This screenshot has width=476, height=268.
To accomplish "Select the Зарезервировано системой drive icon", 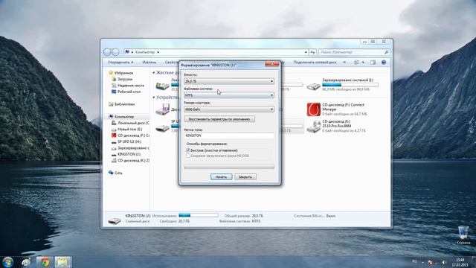I will 314,86.
